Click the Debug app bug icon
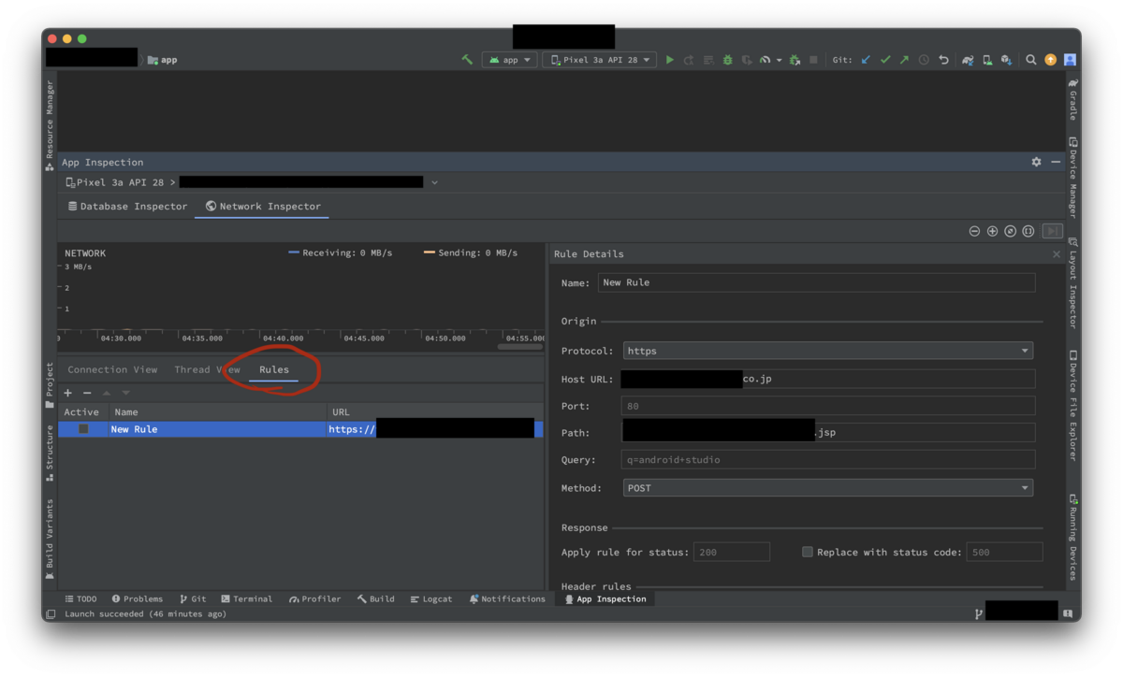 coord(727,60)
